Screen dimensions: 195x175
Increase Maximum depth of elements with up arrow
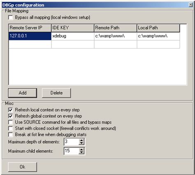[x=81, y=140]
